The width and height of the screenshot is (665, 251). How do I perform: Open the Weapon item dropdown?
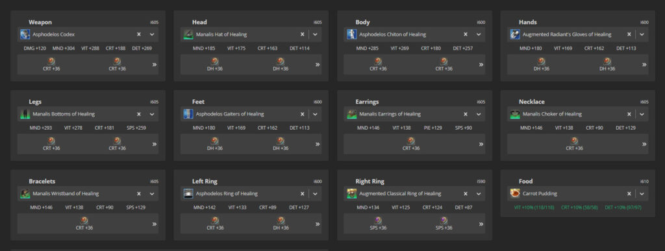[152, 34]
